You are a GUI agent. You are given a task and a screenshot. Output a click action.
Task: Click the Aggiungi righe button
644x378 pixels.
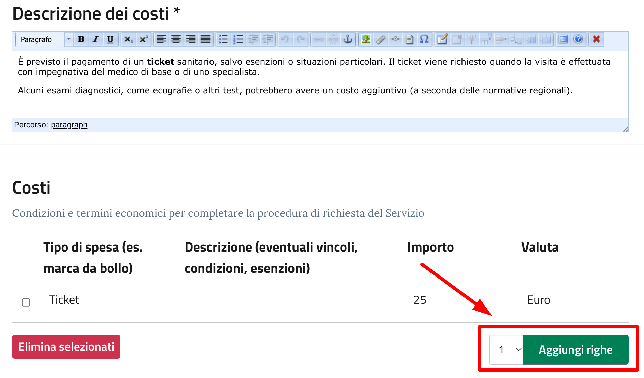576,350
